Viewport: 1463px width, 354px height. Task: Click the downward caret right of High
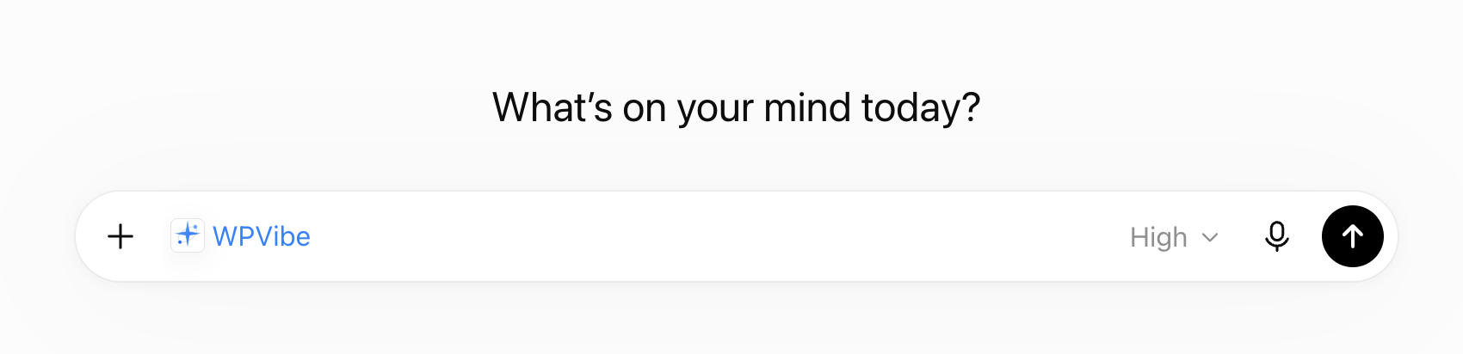point(1210,237)
